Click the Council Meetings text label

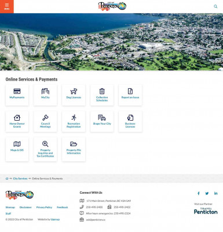45,125
